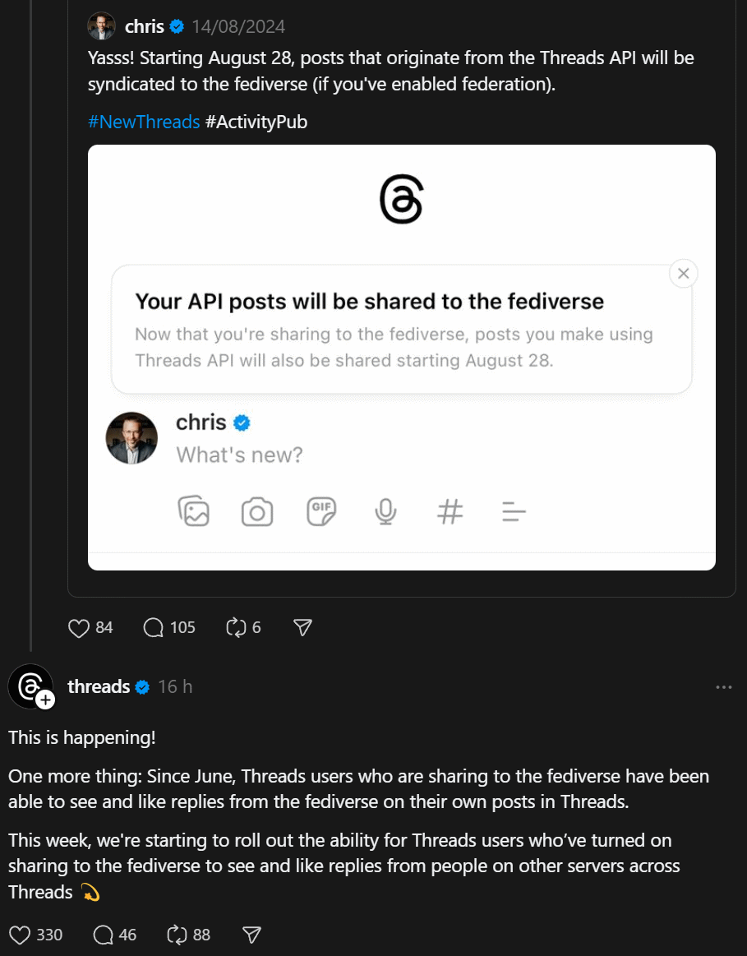Insert a GIF using the GIF icon

click(x=321, y=510)
